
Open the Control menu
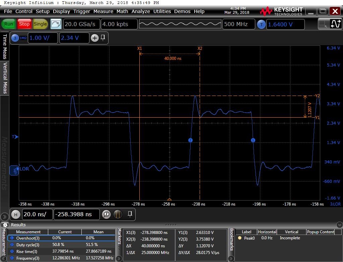24,11
